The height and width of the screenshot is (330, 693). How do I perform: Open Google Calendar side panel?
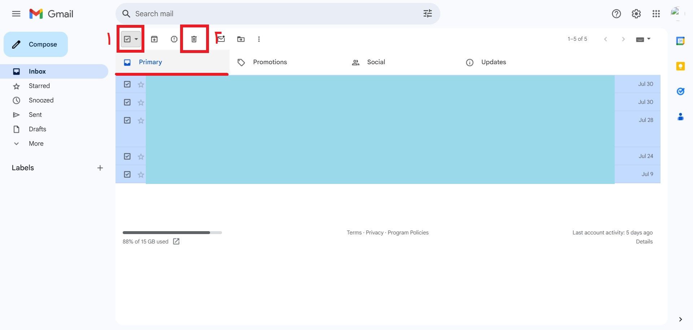680,41
